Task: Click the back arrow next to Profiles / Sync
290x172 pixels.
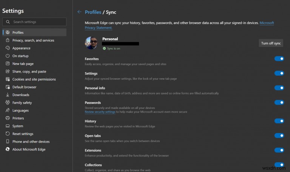Action: [x=79, y=12]
